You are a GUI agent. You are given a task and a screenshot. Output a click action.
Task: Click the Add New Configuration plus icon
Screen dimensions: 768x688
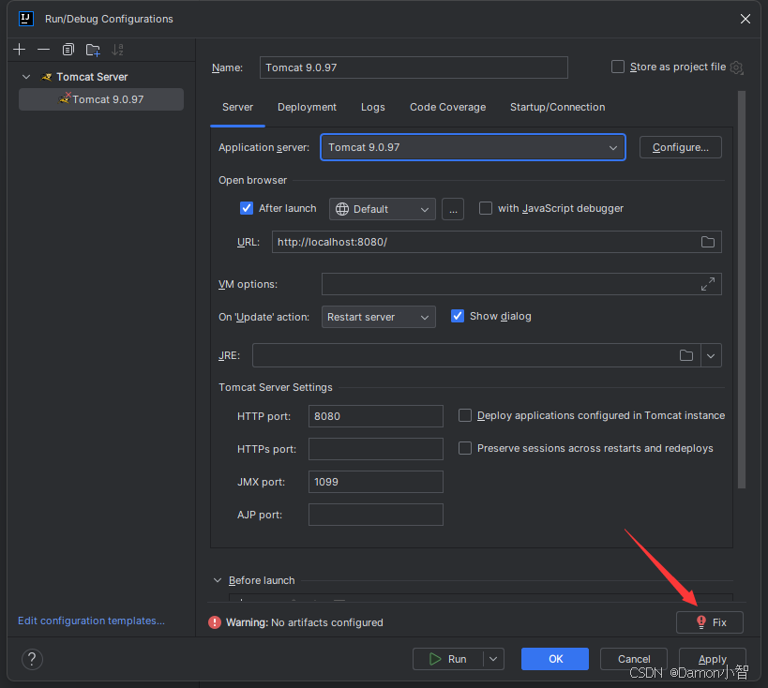point(20,49)
